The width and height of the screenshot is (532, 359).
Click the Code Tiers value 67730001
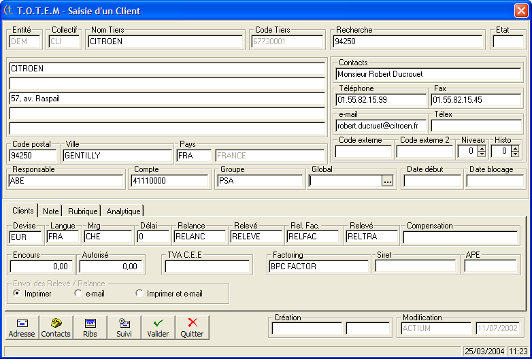[x=287, y=41]
